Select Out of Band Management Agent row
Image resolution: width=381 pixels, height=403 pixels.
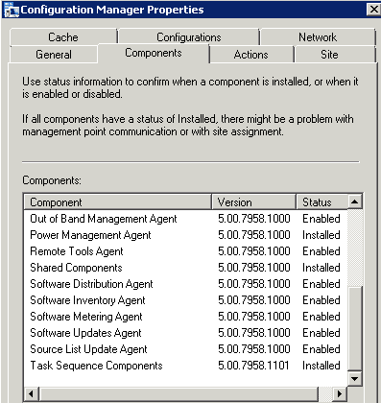[185, 219]
